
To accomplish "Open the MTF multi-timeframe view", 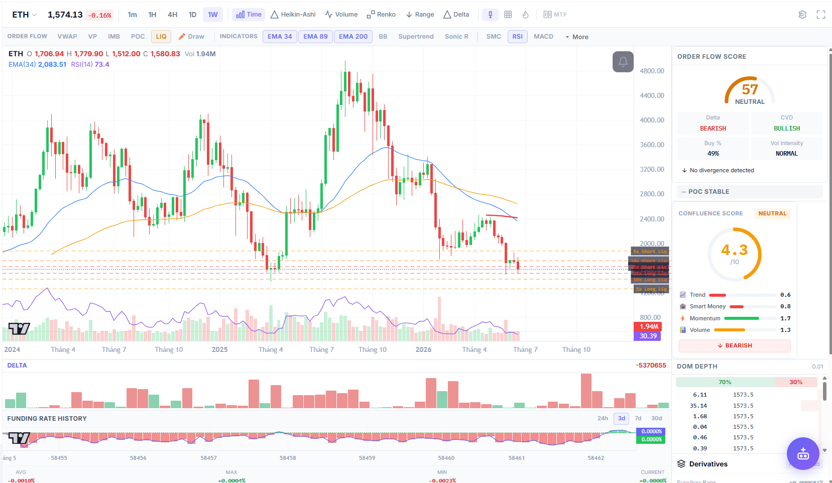I will click(x=555, y=15).
